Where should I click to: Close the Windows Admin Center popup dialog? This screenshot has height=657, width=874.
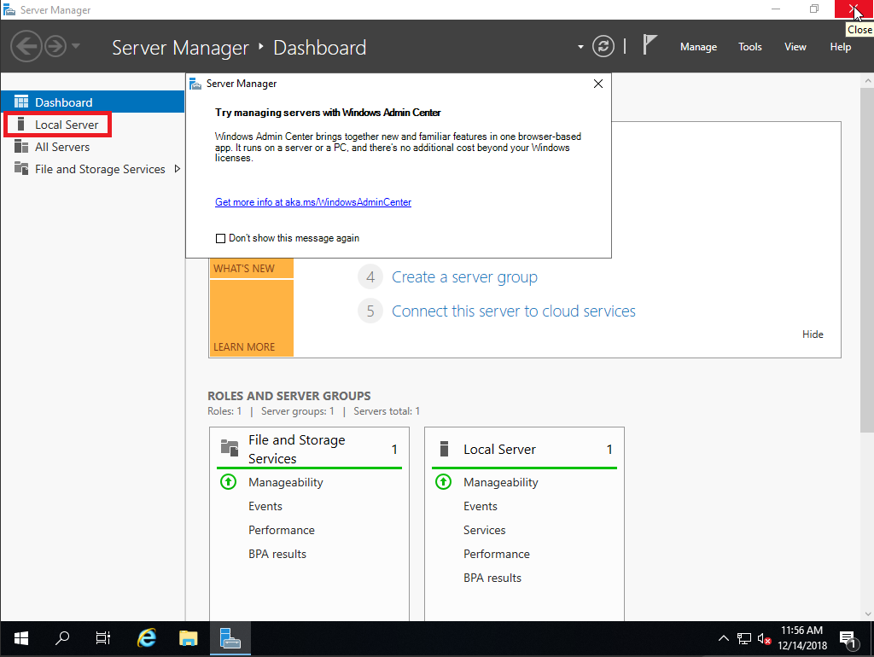coord(598,84)
